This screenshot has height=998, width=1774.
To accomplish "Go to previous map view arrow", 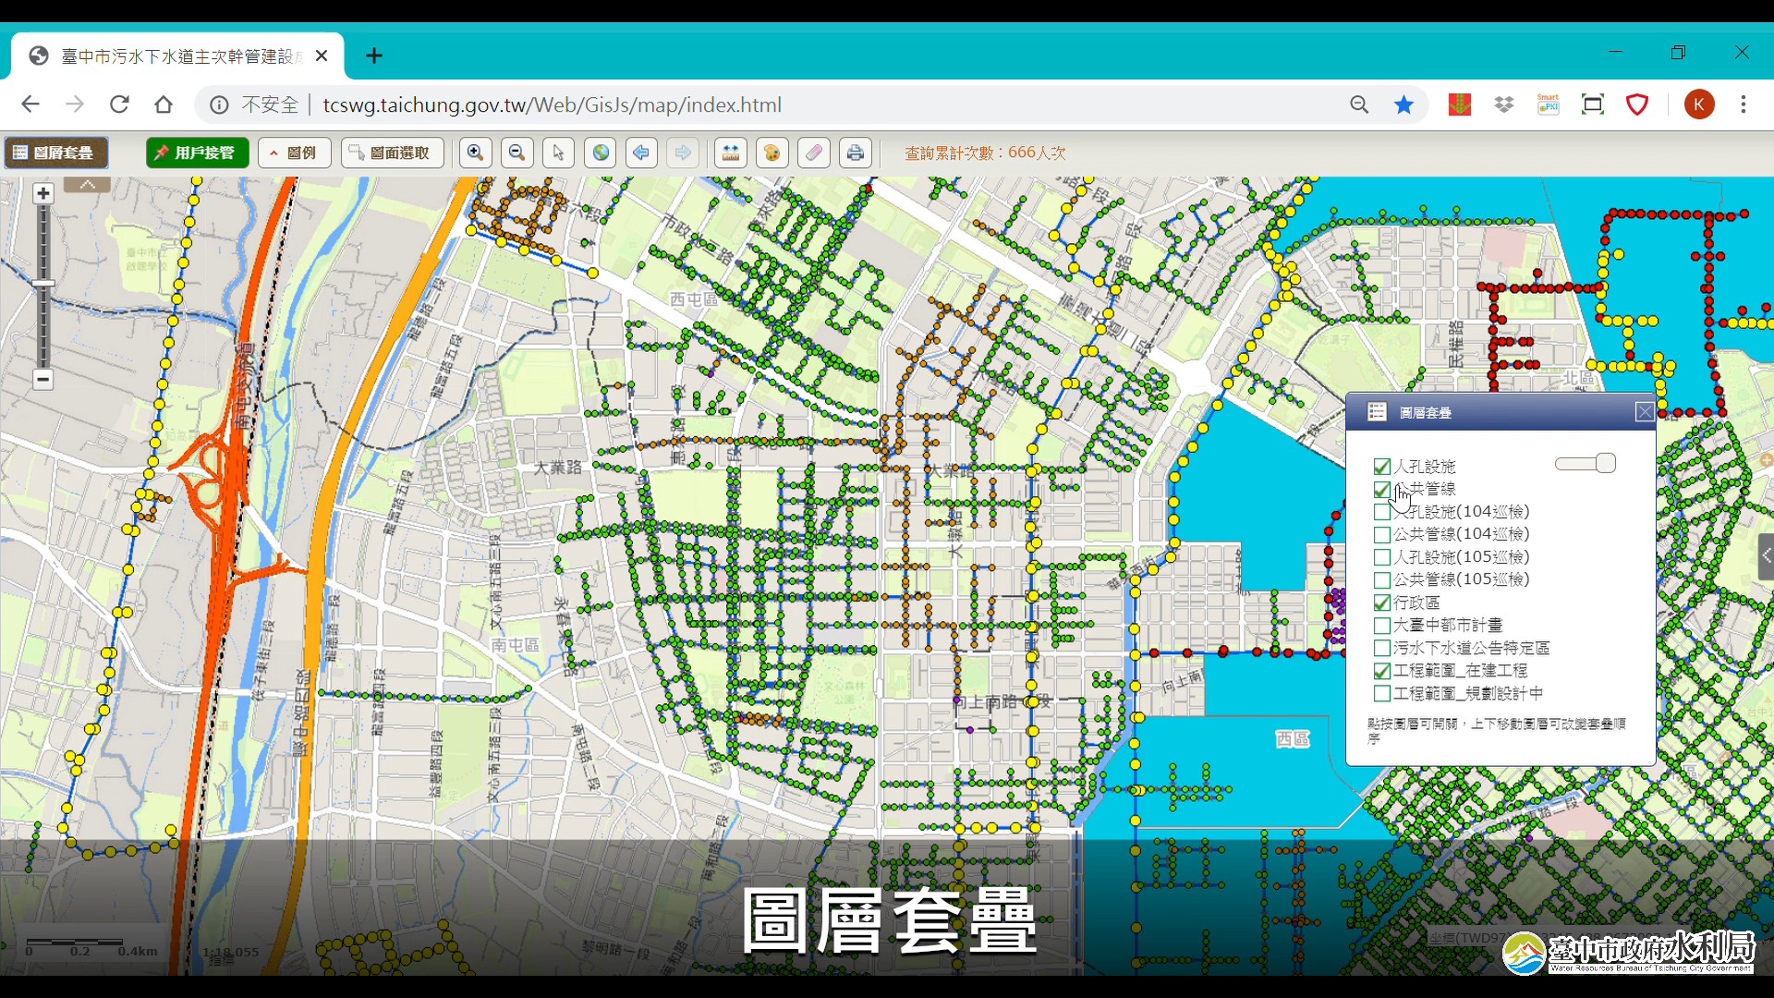I will click(x=641, y=152).
